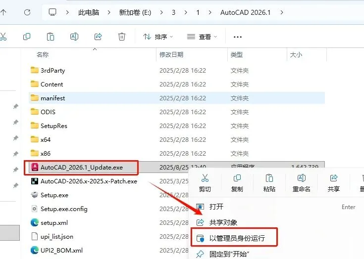364x259 pixels.
Task: Select the x86 folder row
Action: [177, 153]
